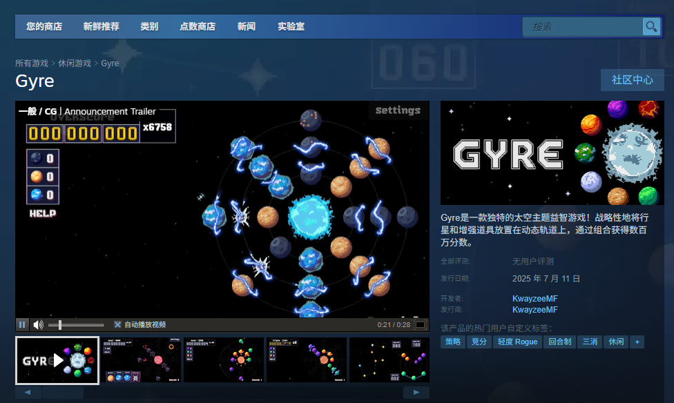The width and height of the screenshot is (674, 403).
Task: Open the 类别 dropdown menu
Action: (150, 26)
